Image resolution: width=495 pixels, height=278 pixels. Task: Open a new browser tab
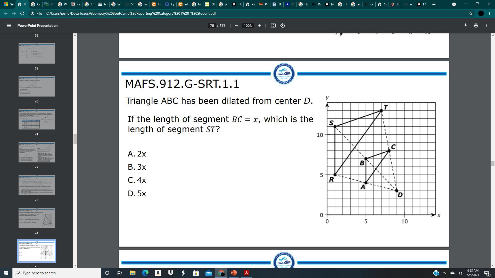coord(434,4)
